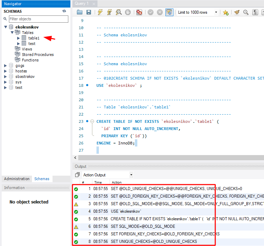
Task: Select the Stored Procedures node
Action: click(x=38, y=55)
